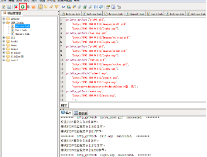Screen dimensions: 207x157
Task: Expand the test1 project node
Action: [x=4, y=60]
